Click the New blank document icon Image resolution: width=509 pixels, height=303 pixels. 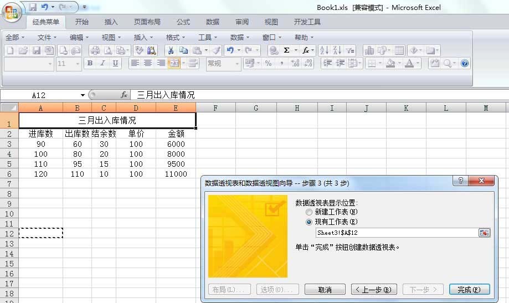(10, 50)
